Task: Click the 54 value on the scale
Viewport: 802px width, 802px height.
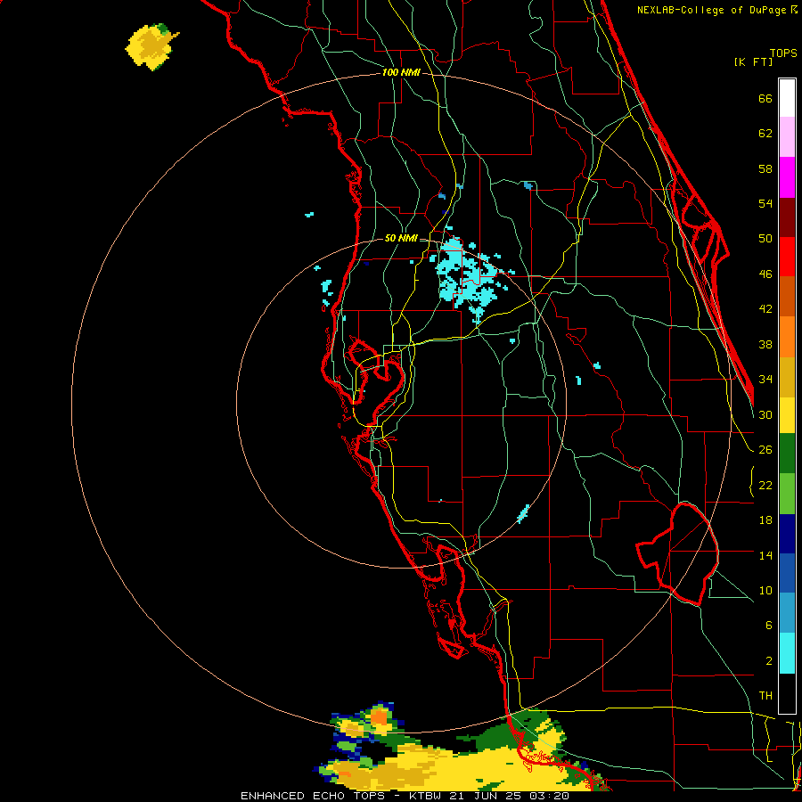Action: (x=765, y=203)
